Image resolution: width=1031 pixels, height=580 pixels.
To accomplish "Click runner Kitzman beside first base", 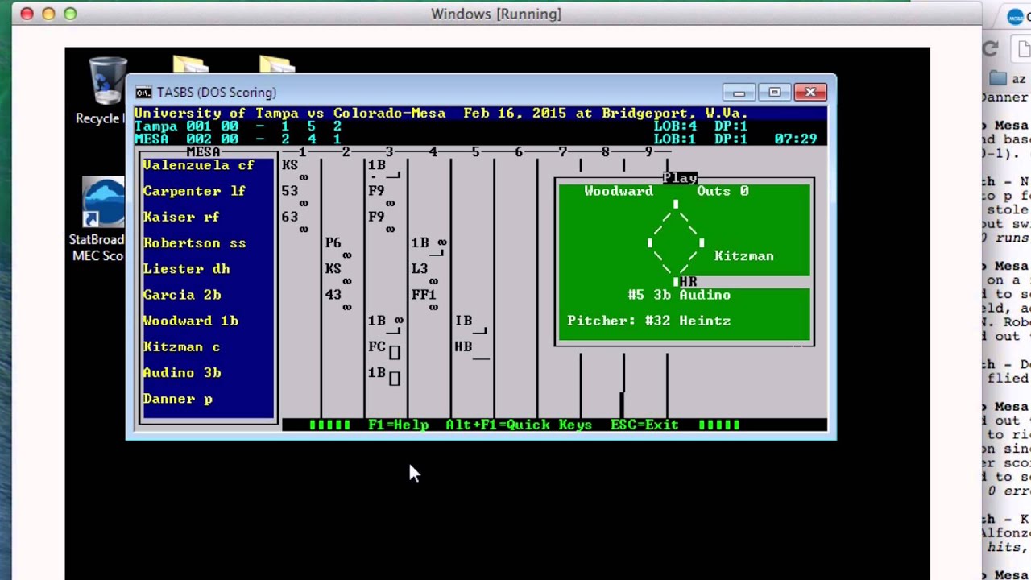I will (x=744, y=256).
